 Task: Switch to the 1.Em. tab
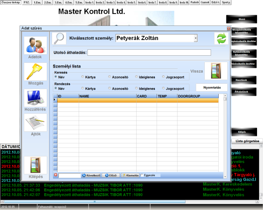click(x=37, y=3)
